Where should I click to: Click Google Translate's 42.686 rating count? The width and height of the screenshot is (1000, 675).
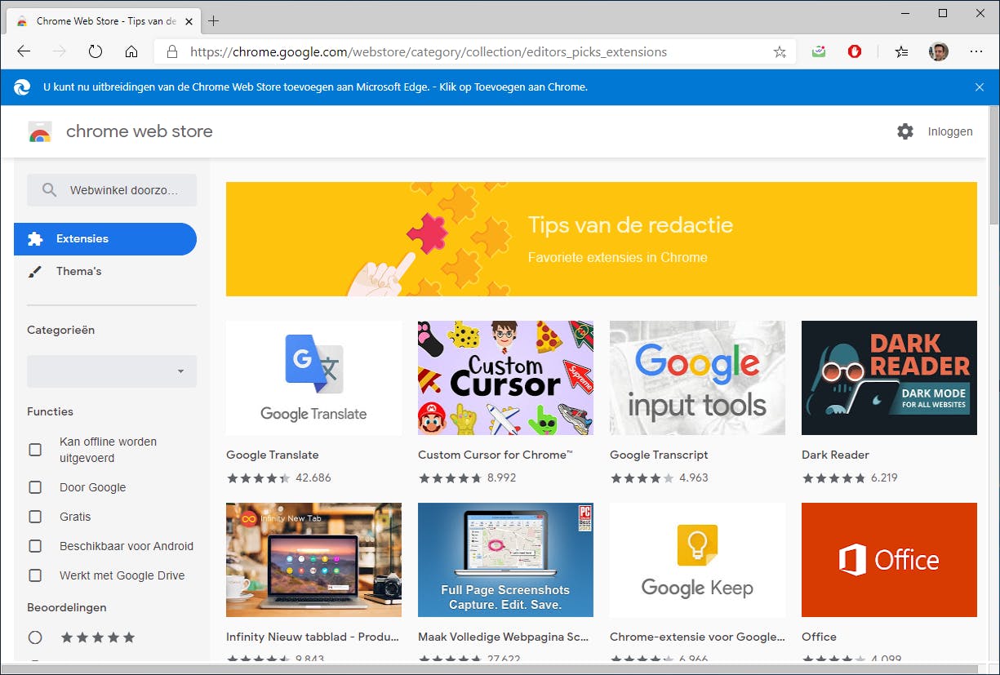[x=313, y=477]
